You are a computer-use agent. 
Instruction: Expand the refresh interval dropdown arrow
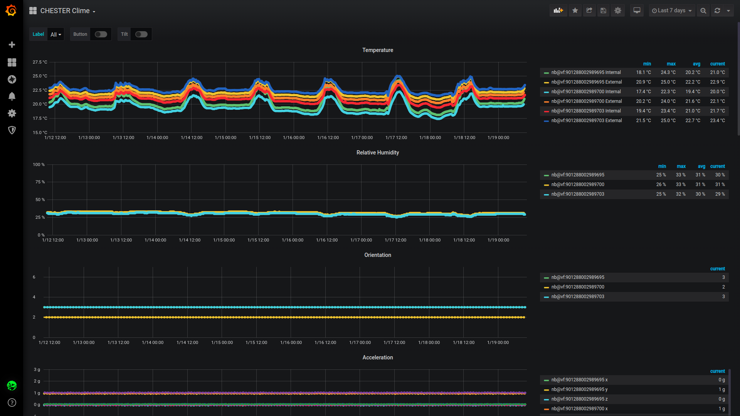tap(728, 11)
